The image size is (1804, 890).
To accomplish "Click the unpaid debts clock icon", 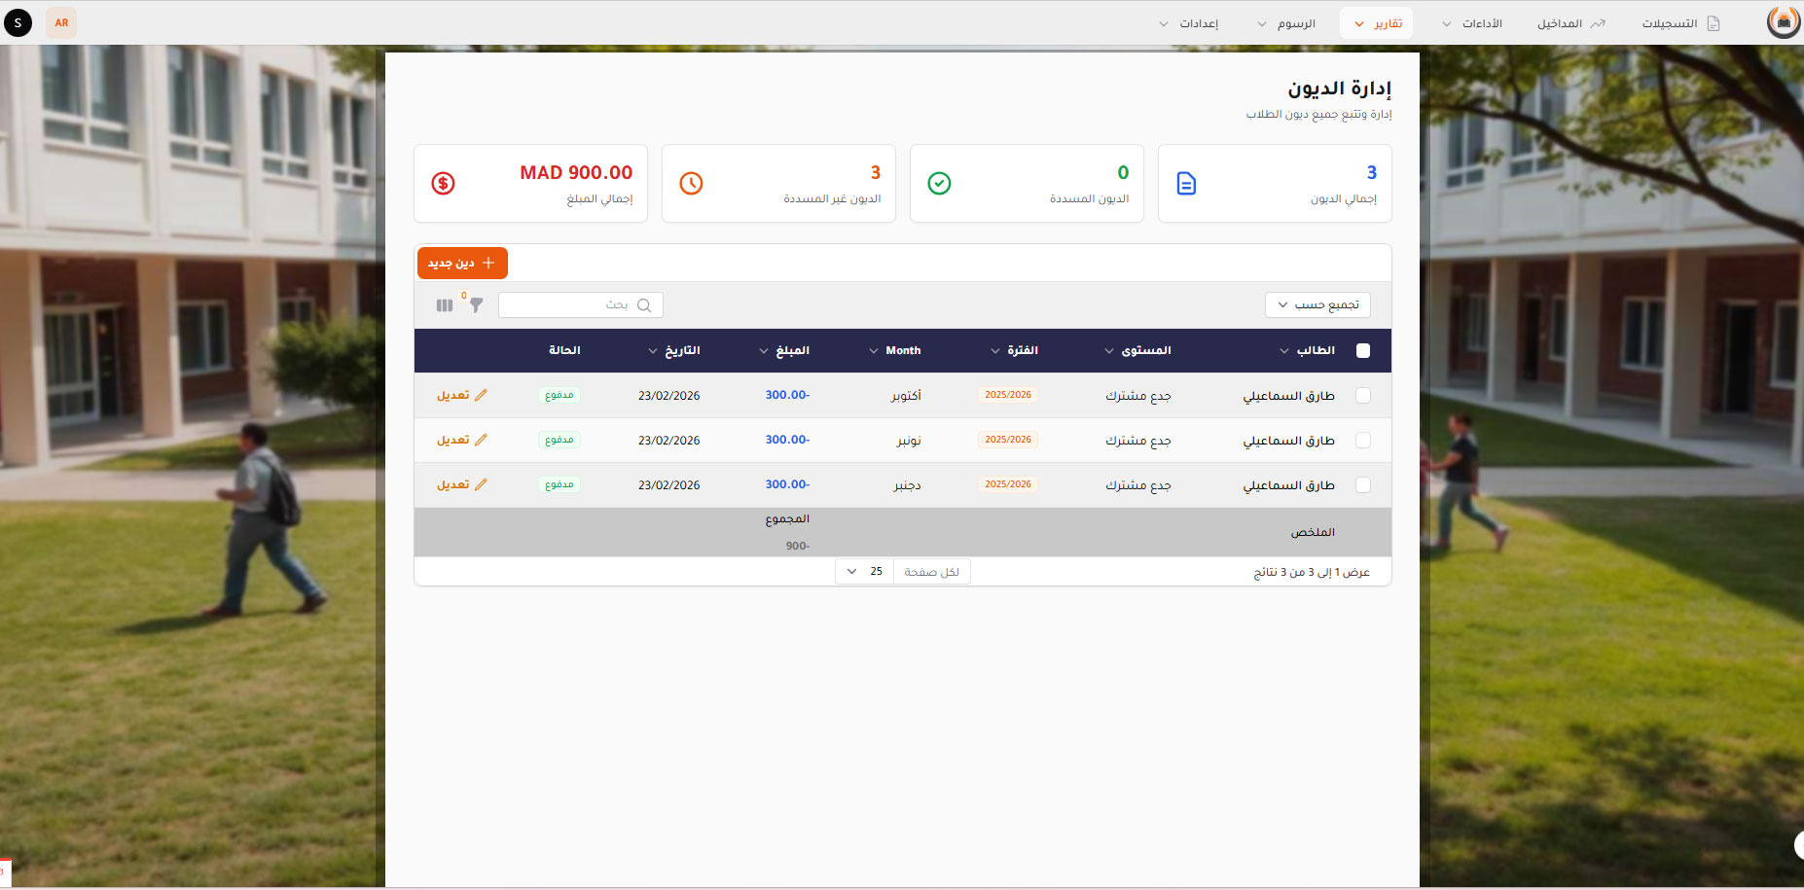I will (x=691, y=184).
